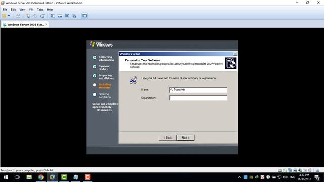Click the 'Personalize Your Software' heading
Image resolution: width=324 pixels, height=182 pixels.
[x=142, y=60]
